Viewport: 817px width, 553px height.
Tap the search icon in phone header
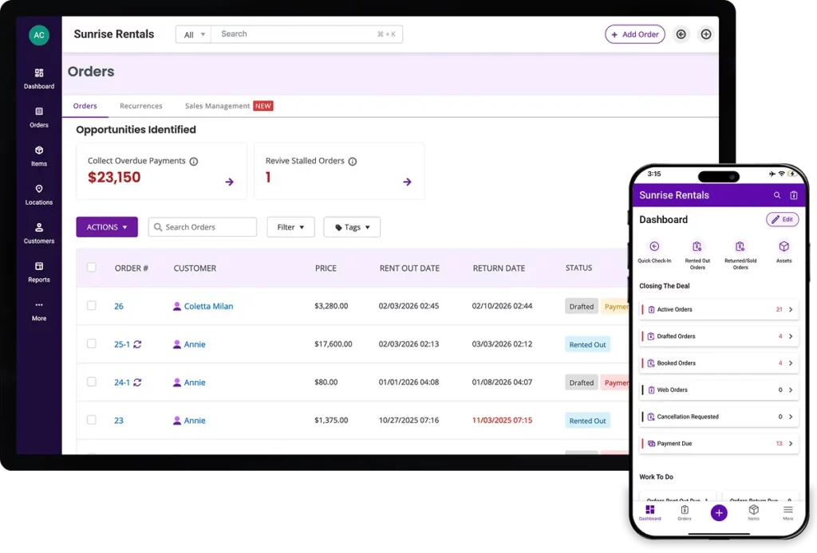(777, 195)
